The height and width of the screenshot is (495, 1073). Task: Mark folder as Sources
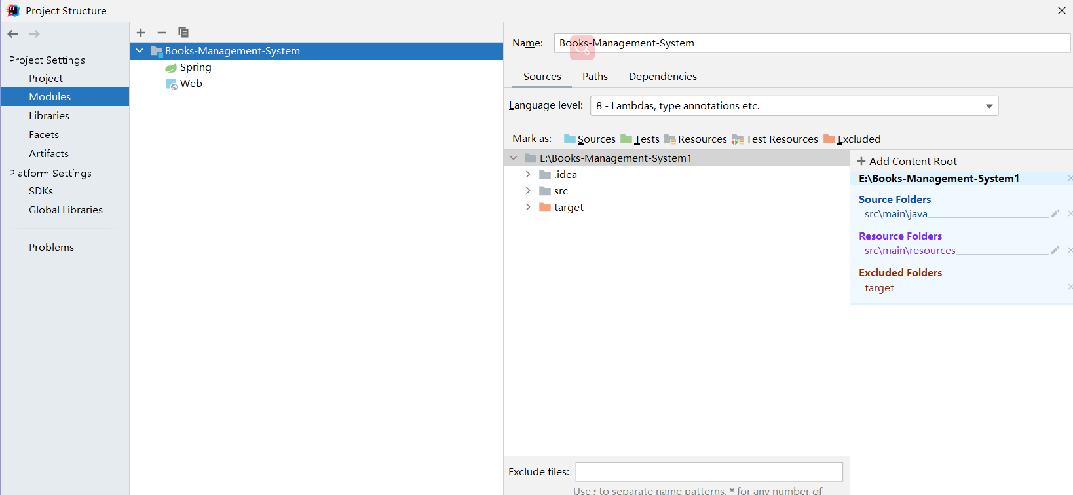[590, 139]
